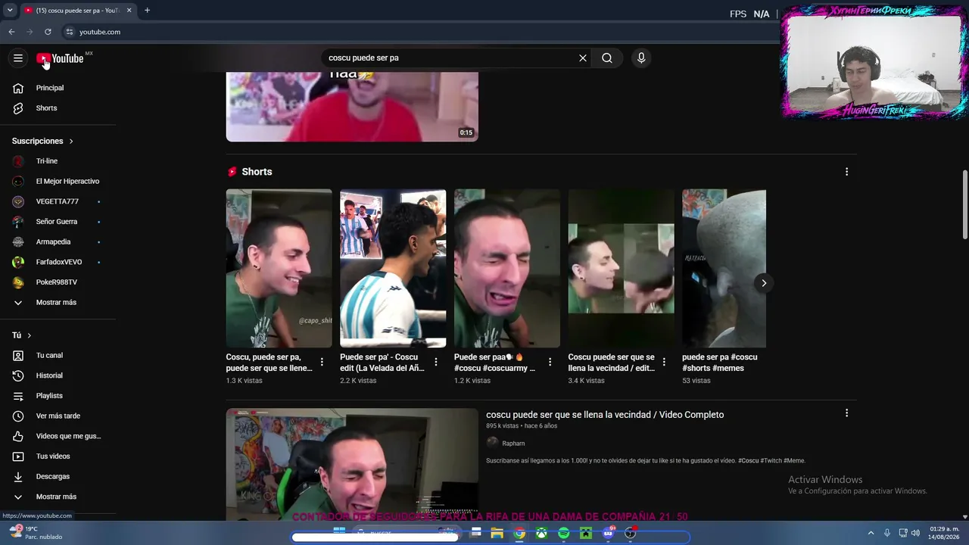Open the 19°C weather widget

point(35,533)
